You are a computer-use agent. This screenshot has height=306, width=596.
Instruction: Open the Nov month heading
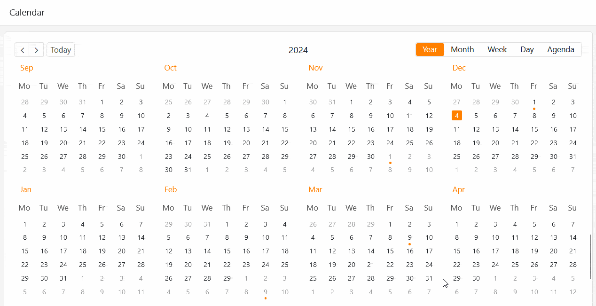click(x=315, y=68)
